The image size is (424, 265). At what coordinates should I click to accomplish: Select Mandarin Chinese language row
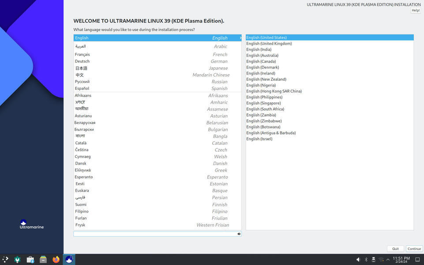158,75
